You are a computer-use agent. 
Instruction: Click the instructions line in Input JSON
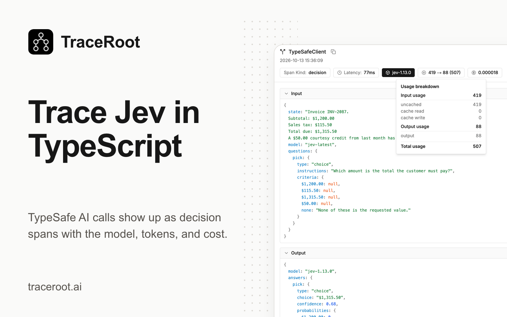pos(376,171)
